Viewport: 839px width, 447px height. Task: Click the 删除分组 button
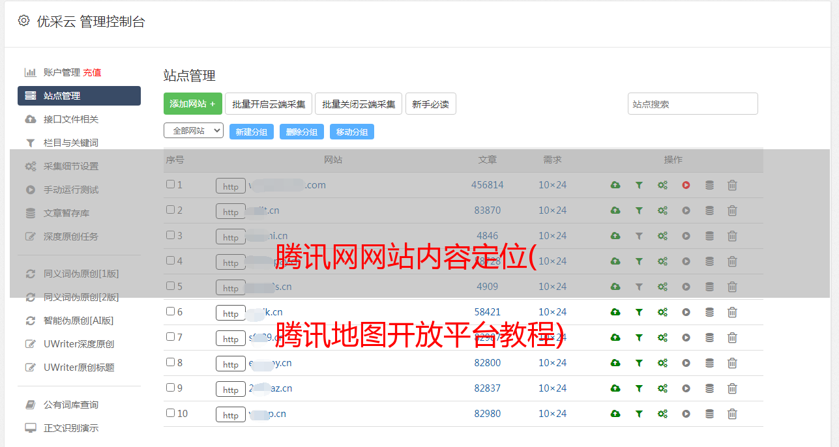pyautogui.click(x=302, y=132)
